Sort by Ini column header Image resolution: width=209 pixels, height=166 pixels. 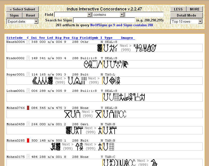[34, 38]
